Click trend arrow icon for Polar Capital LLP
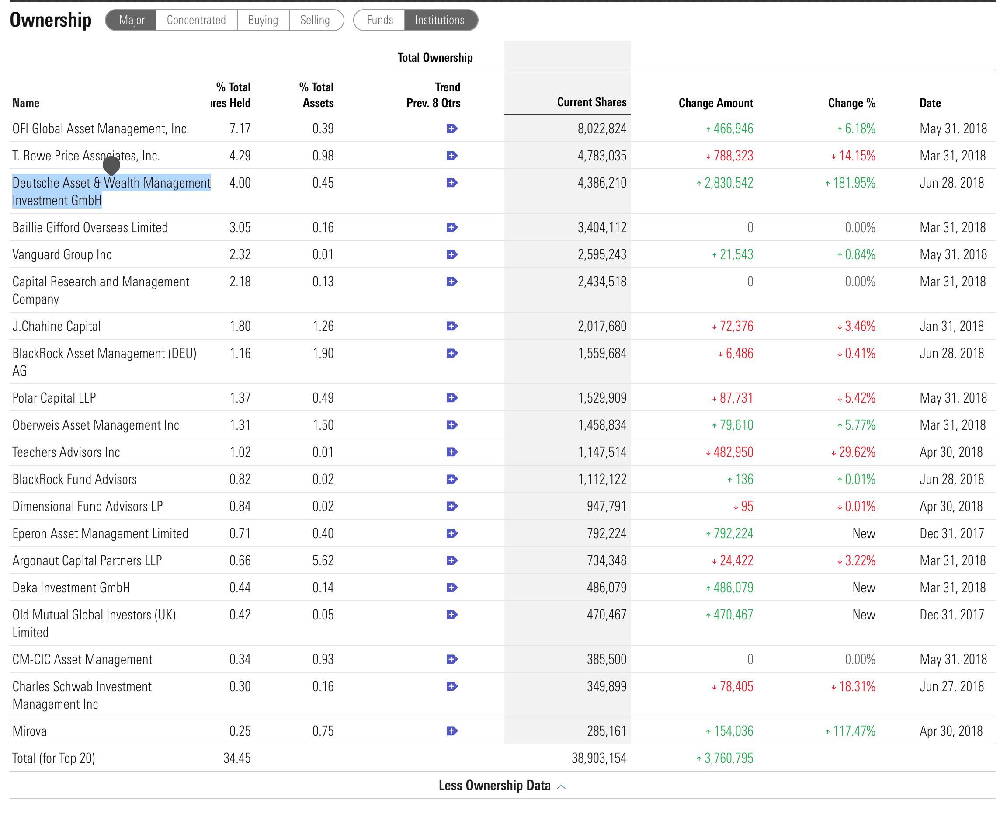Screen dimensions: 1000x814 click(451, 398)
